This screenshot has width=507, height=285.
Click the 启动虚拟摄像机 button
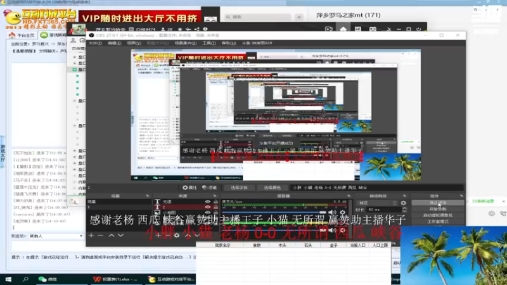[x=438, y=215]
